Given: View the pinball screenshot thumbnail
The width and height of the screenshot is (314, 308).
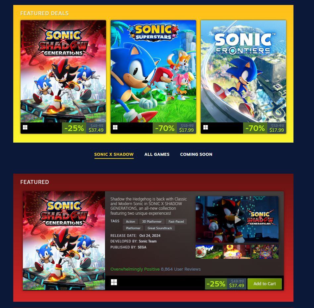Looking at the screenshot, I should tap(265, 252).
